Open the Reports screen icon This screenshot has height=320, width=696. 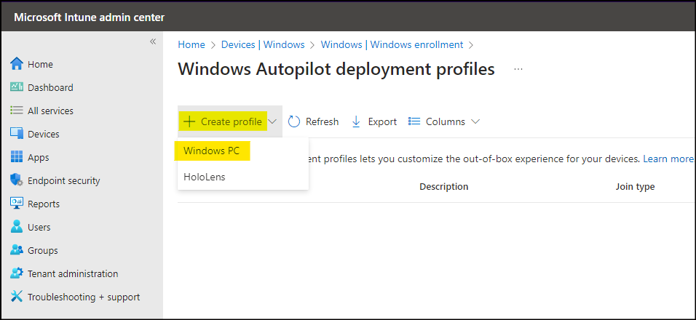coord(17,204)
